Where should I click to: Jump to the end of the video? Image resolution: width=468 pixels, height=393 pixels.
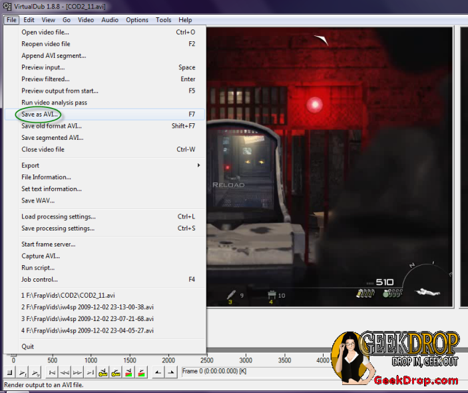tap(89, 372)
